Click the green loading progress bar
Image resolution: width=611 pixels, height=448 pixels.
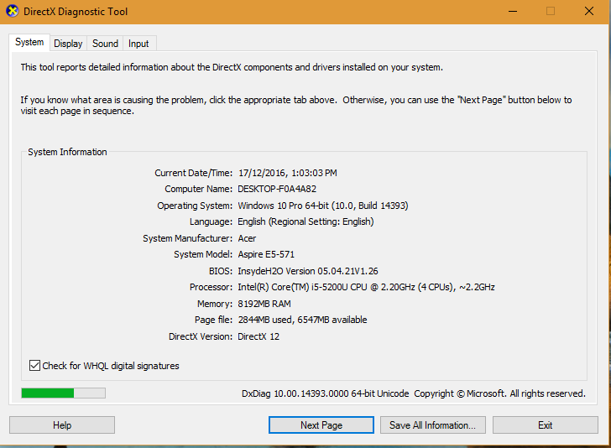tap(63, 393)
